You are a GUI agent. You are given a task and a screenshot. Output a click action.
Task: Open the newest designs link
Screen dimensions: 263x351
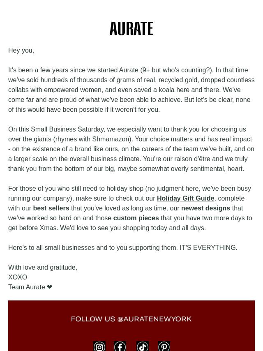[x=205, y=208]
